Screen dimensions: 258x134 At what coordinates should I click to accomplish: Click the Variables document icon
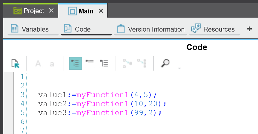[x=14, y=28]
